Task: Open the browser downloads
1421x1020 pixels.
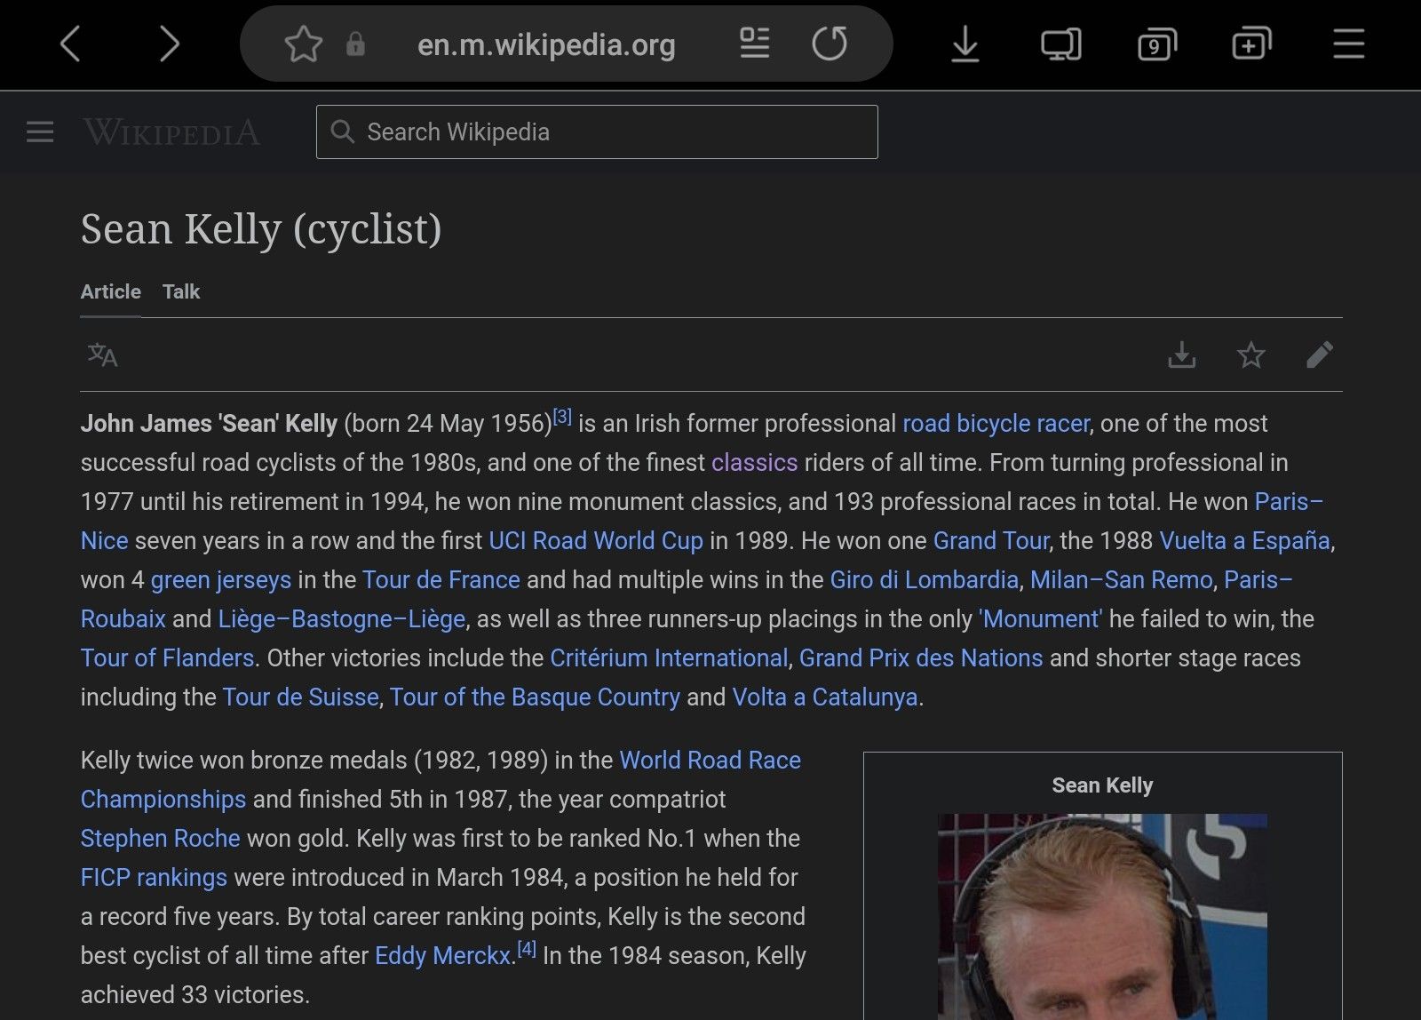Action: pyautogui.click(x=965, y=44)
